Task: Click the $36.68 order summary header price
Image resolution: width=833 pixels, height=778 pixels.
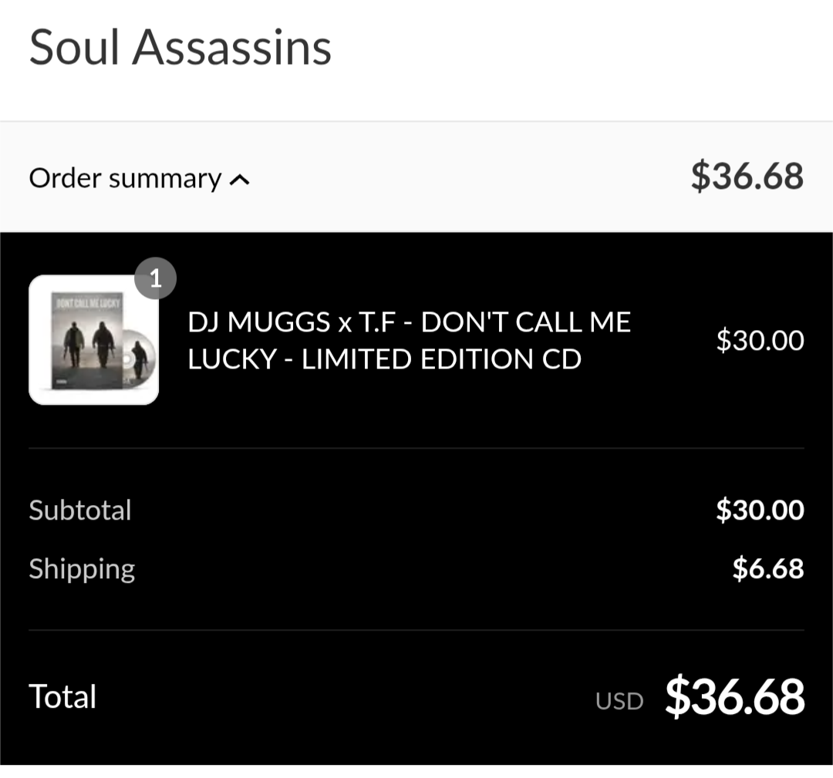Action: coord(747,176)
